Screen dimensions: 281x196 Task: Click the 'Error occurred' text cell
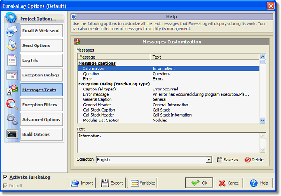pos(165,89)
